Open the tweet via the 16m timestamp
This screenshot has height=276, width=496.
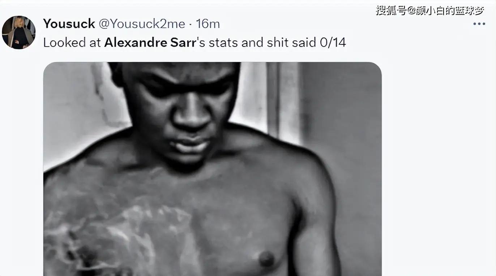tap(208, 24)
